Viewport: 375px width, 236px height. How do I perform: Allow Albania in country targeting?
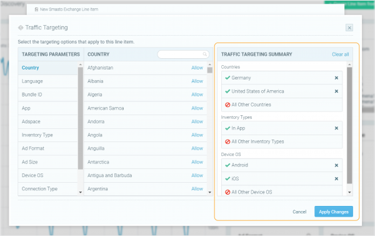(x=197, y=81)
